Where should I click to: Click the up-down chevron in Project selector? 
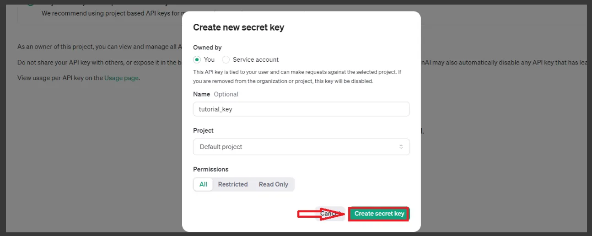click(x=401, y=147)
